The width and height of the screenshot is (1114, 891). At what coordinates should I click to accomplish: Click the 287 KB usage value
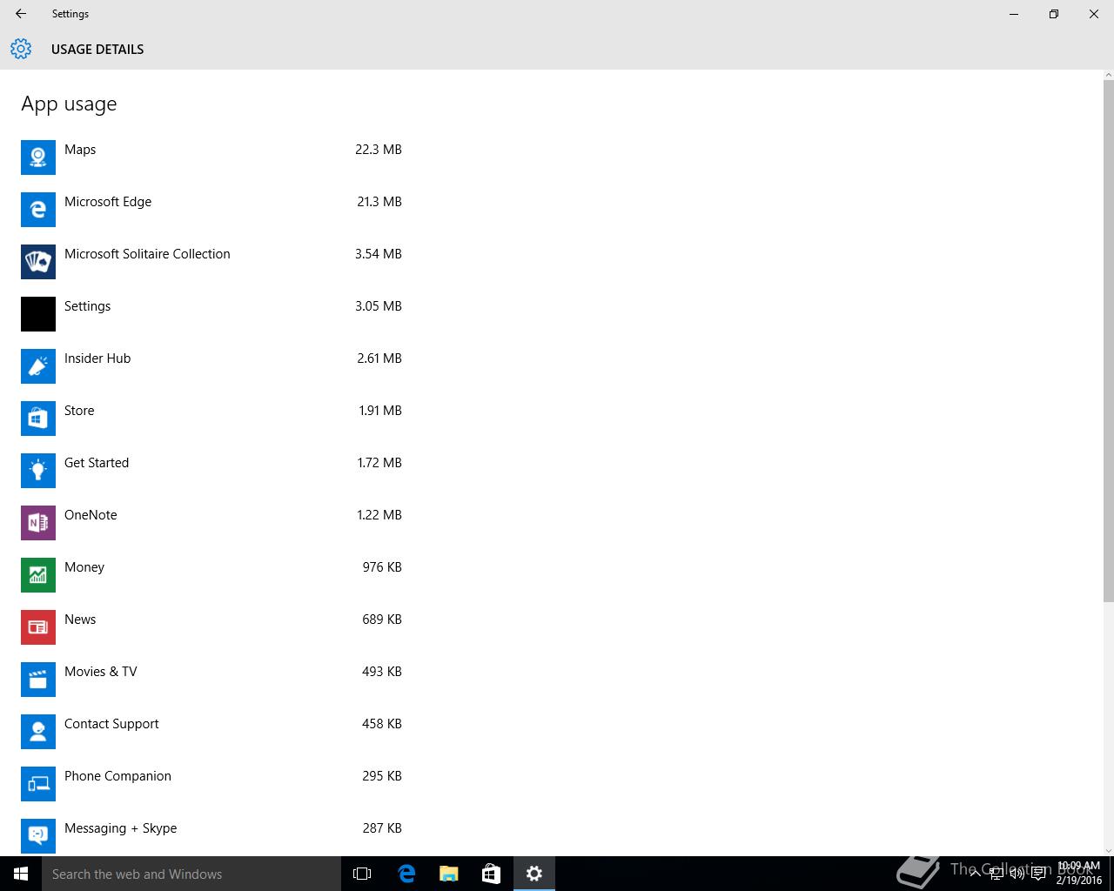[382, 828]
